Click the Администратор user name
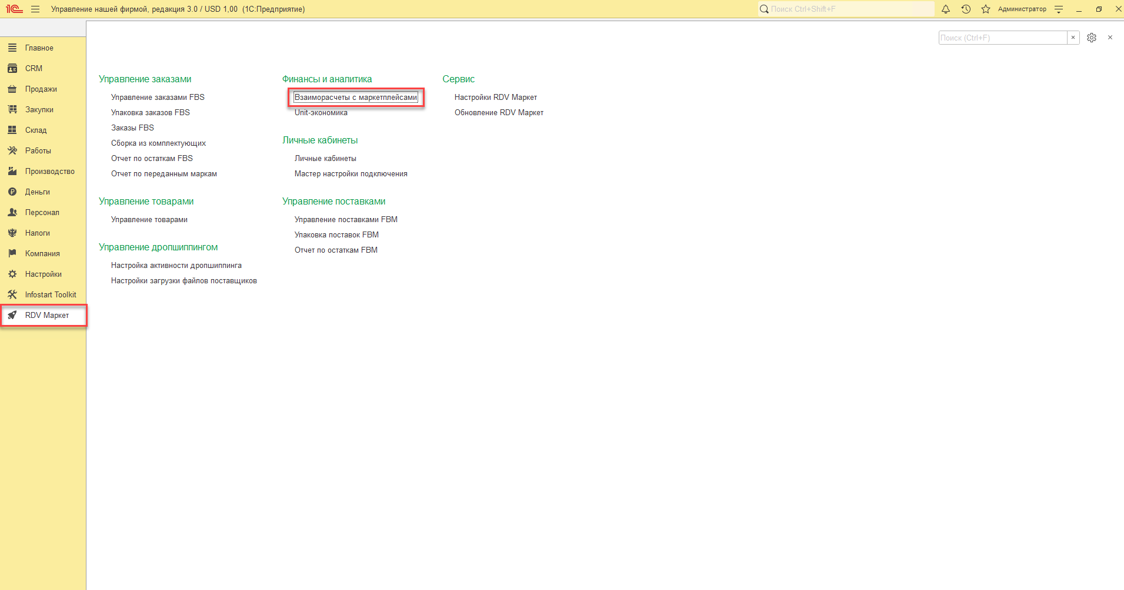Viewport: 1124px width, 590px height. [x=1022, y=9]
